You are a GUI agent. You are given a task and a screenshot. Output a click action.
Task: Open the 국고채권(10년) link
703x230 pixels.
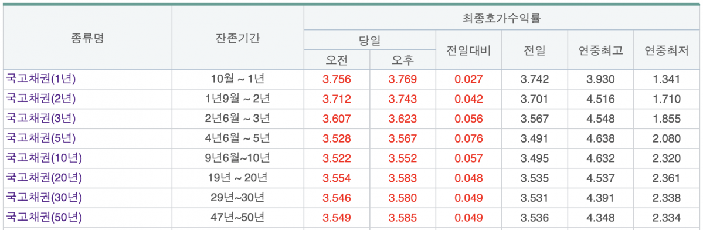44,158
